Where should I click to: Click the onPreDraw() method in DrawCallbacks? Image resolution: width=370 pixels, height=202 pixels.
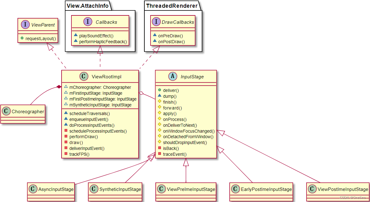click(170, 36)
